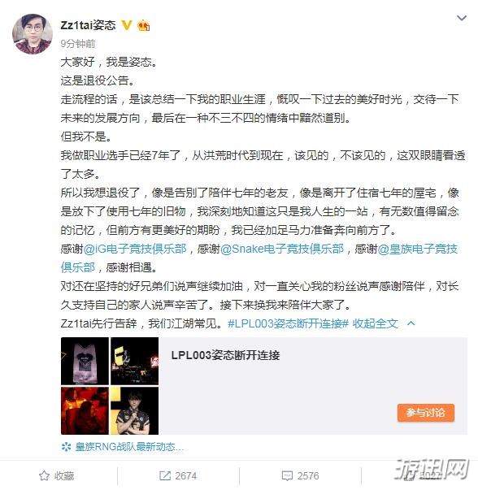The height and width of the screenshot is (490, 478).
Task: Open the post options chevron menu
Action: click(462, 19)
